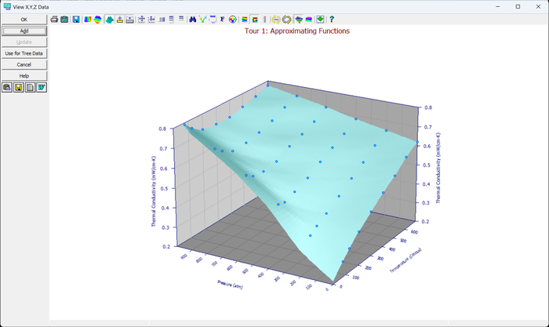549x327 pixels.
Task: Click the blue floppy disk save icon
Action: click(76, 20)
